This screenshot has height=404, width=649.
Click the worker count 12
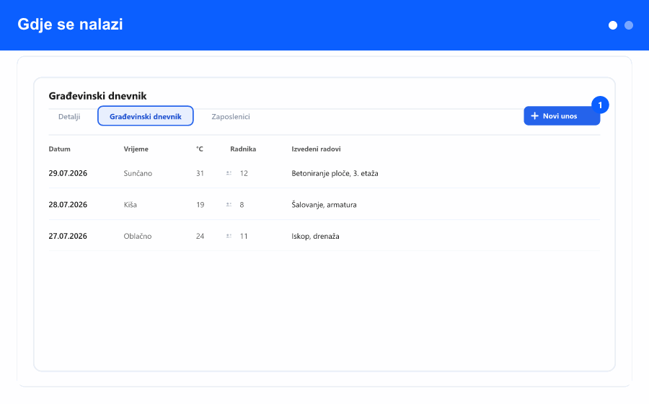point(244,173)
